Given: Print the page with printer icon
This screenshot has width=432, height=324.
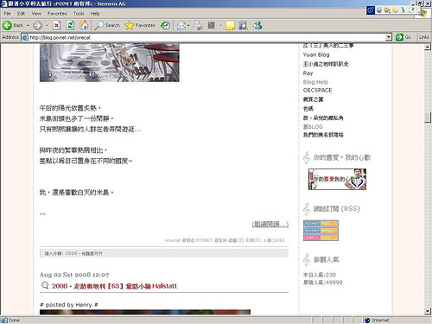Looking at the screenshot, I should (198, 25).
